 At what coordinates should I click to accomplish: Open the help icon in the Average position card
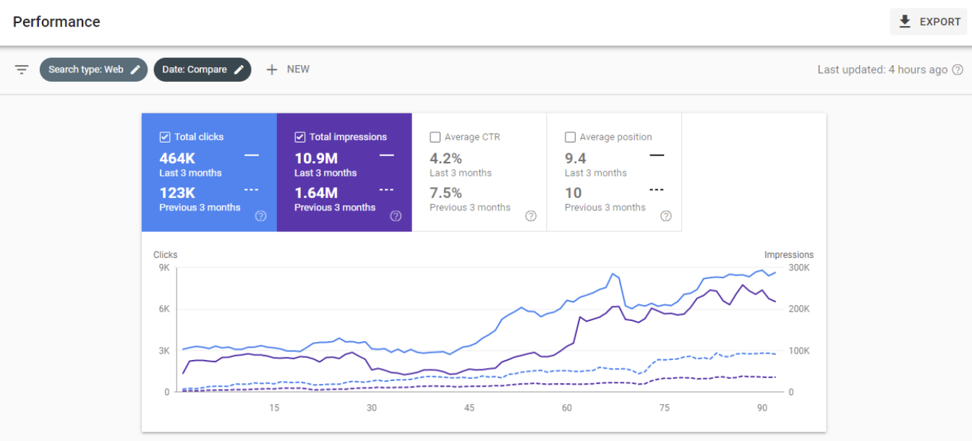(666, 215)
